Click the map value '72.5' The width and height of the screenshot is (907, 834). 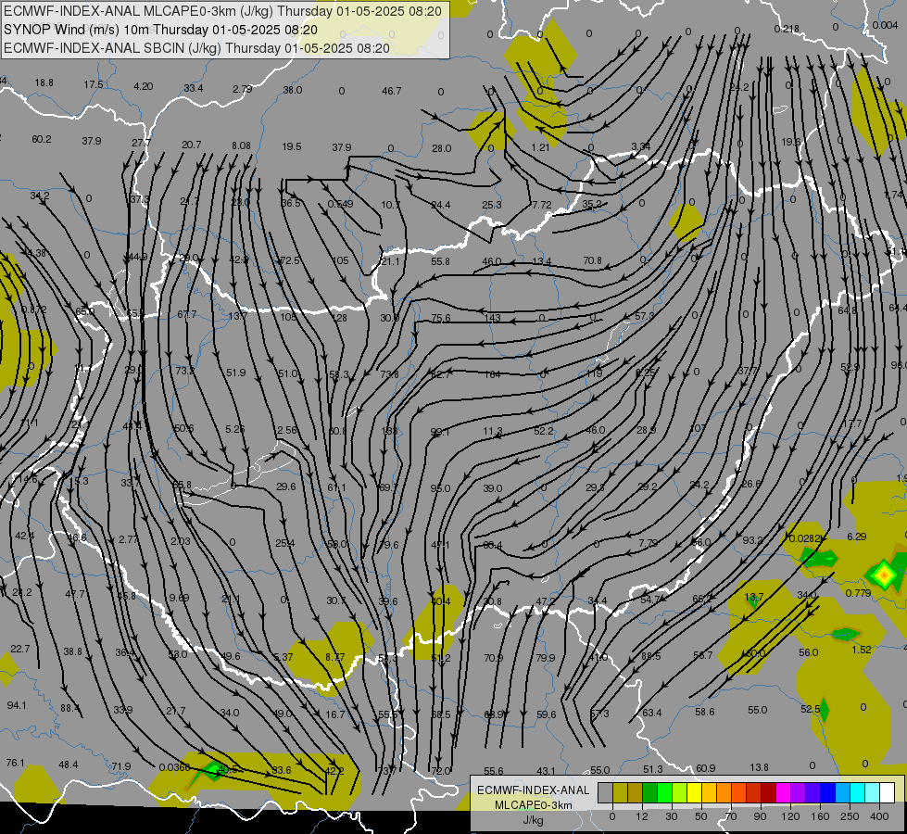tap(289, 260)
